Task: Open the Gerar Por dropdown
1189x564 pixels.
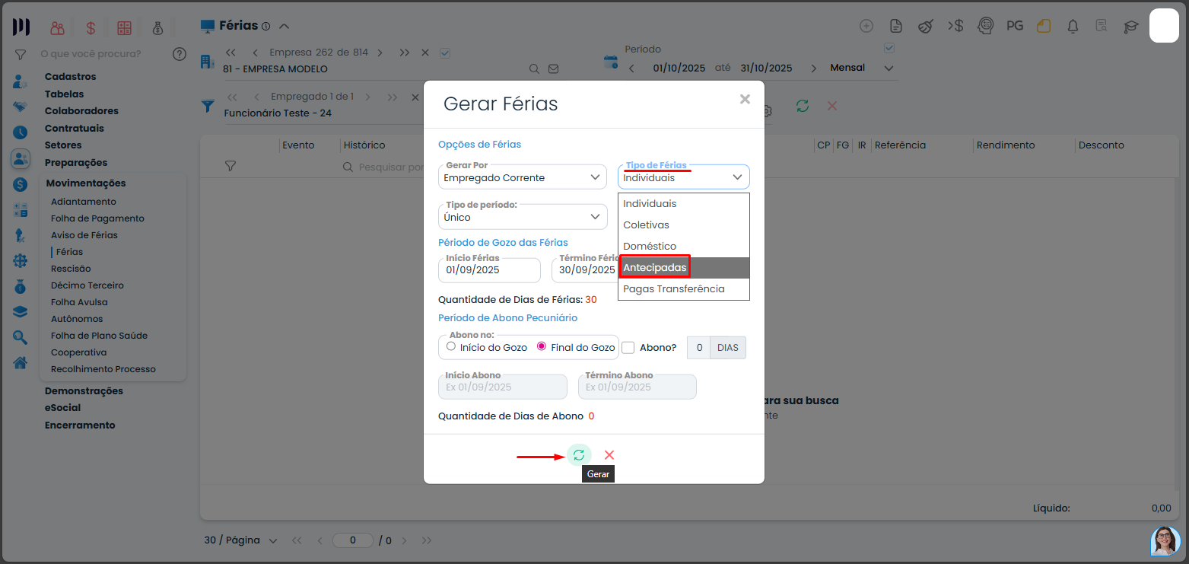Action: pyautogui.click(x=523, y=177)
